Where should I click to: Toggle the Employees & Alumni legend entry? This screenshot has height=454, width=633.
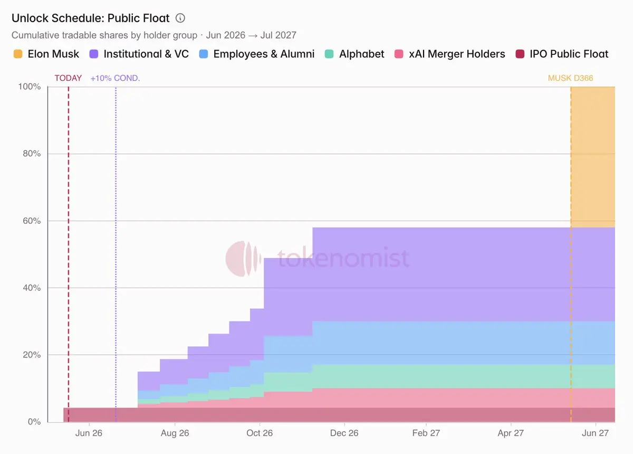pos(256,54)
